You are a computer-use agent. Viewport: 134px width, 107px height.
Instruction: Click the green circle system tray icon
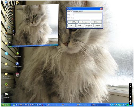[128, 105]
